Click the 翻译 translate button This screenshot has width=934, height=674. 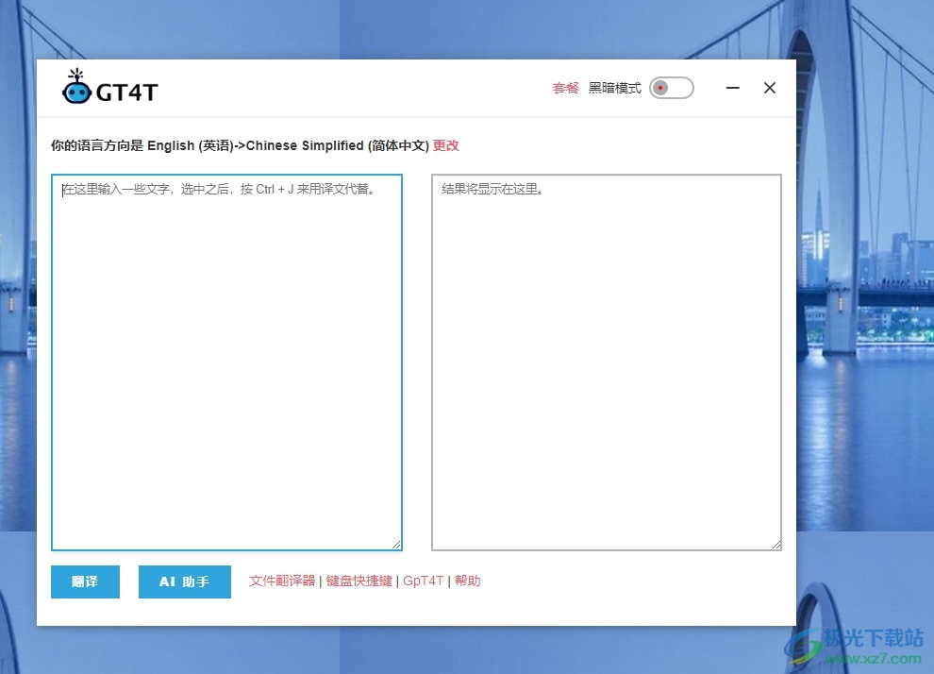tap(85, 581)
